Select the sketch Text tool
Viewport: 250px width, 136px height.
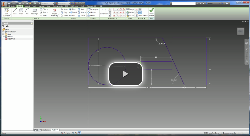tap(43, 12)
